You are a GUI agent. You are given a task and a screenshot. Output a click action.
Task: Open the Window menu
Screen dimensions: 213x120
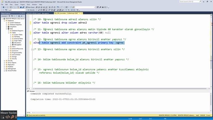[x=34, y=4]
